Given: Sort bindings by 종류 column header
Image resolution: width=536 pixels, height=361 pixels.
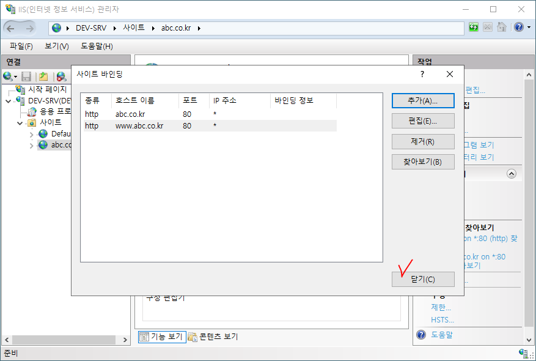Looking at the screenshot, I should click(x=97, y=100).
